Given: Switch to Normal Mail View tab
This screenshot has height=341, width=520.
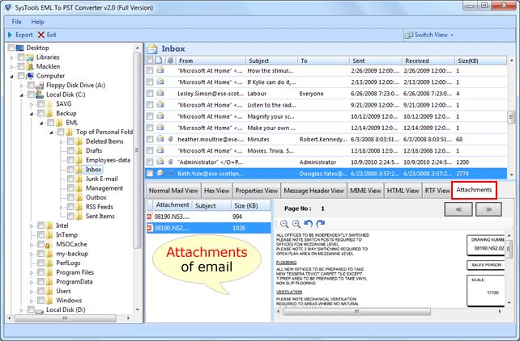Looking at the screenshot, I should tap(173, 191).
